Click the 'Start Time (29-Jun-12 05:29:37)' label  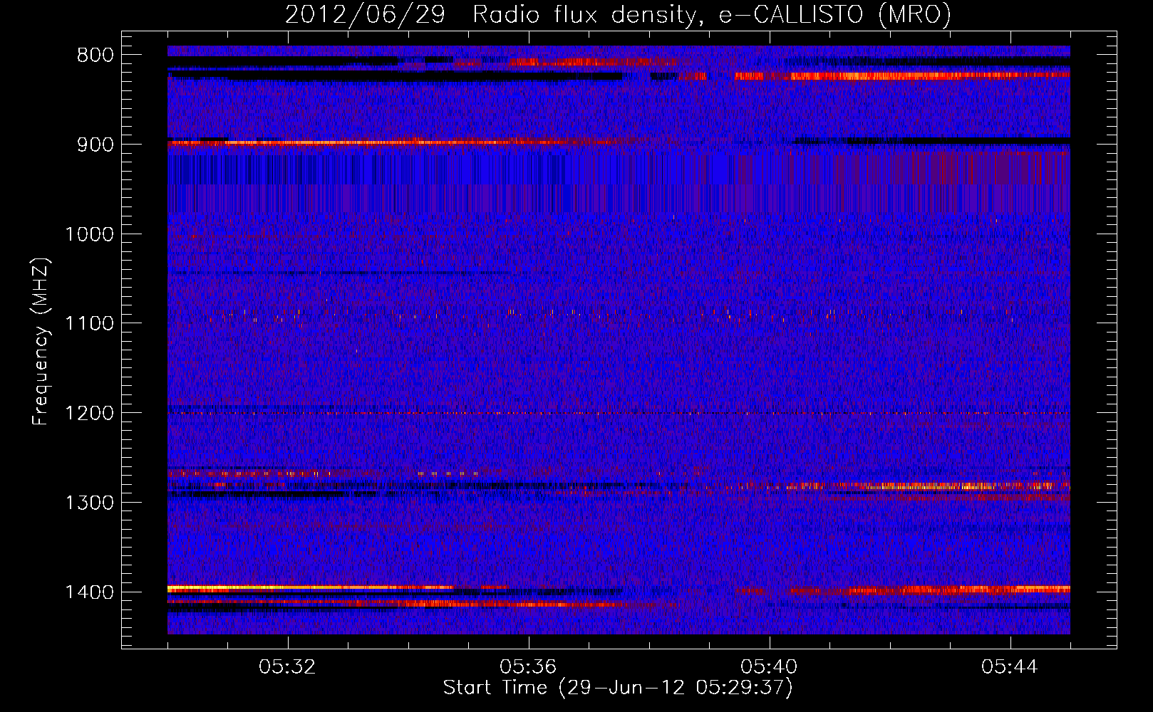pos(618,689)
